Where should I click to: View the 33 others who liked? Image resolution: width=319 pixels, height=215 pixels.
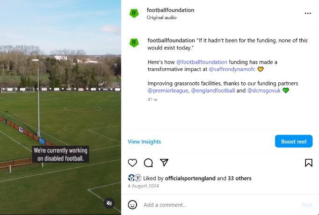pos(239,178)
